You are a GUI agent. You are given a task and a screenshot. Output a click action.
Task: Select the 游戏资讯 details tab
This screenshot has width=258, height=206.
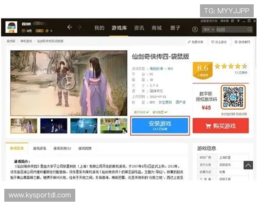[40, 148]
